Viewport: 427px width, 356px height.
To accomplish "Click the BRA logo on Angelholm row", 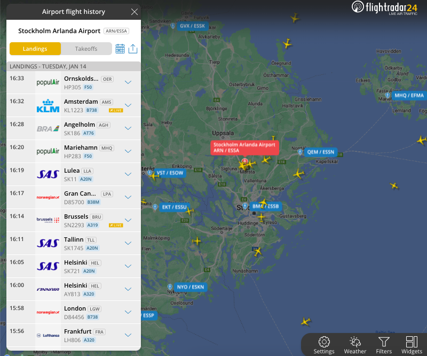I will click(x=48, y=128).
